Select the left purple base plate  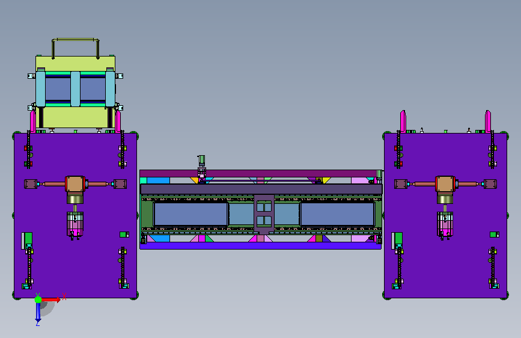tap(76, 217)
